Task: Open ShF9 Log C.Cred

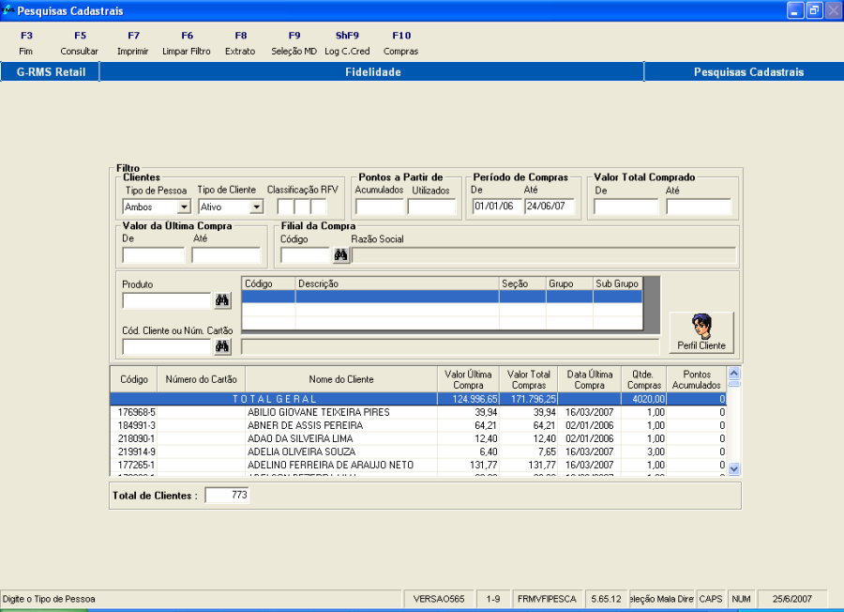Action: click(x=347, y=43)
